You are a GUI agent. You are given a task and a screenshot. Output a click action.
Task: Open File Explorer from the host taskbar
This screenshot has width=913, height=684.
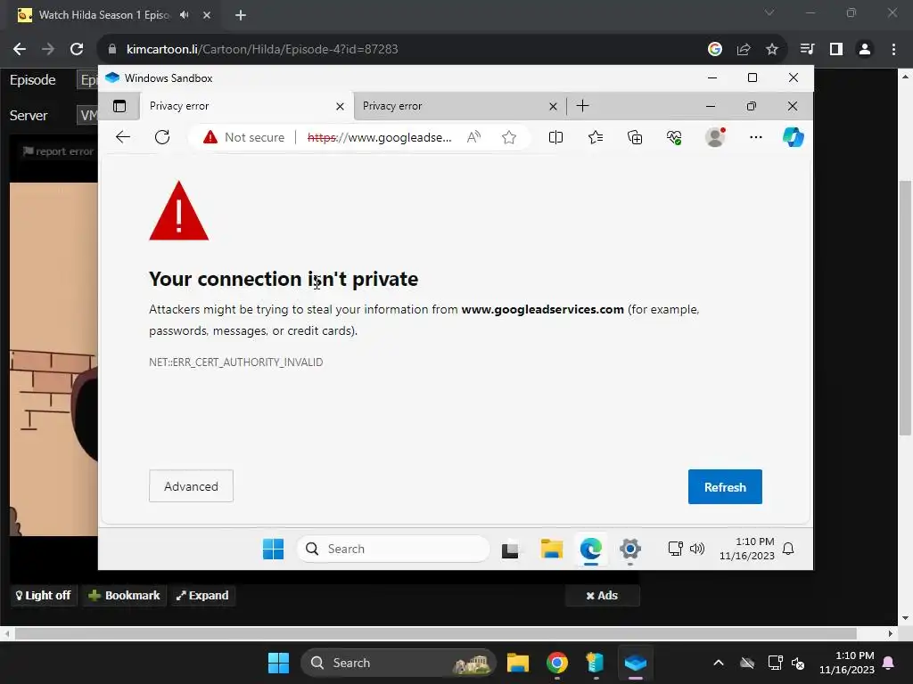click(518, 663)
